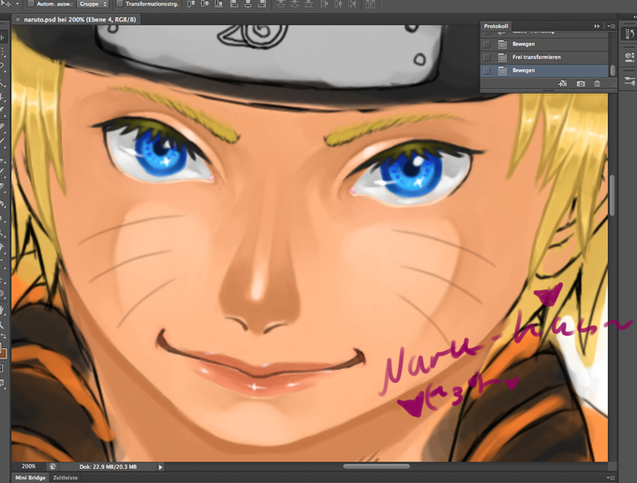Viewport: 637px width, 483px height.
Task: Align bottom edges of layers
Action: pos(218,4)
